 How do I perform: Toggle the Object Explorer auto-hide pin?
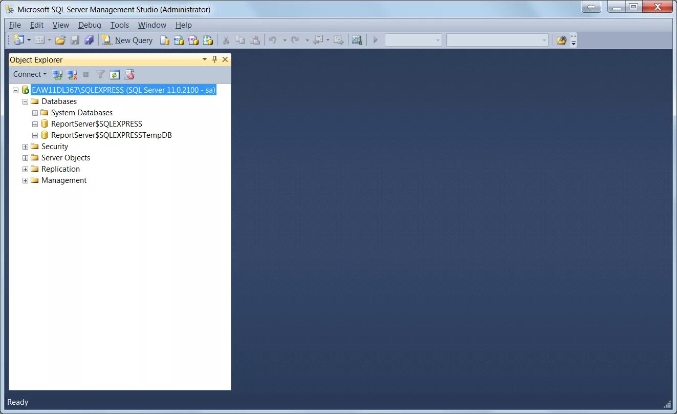[x=215, y=59]
